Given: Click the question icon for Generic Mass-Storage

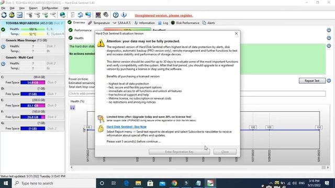Looking at the screenshot, I should [x=3, y=46].
